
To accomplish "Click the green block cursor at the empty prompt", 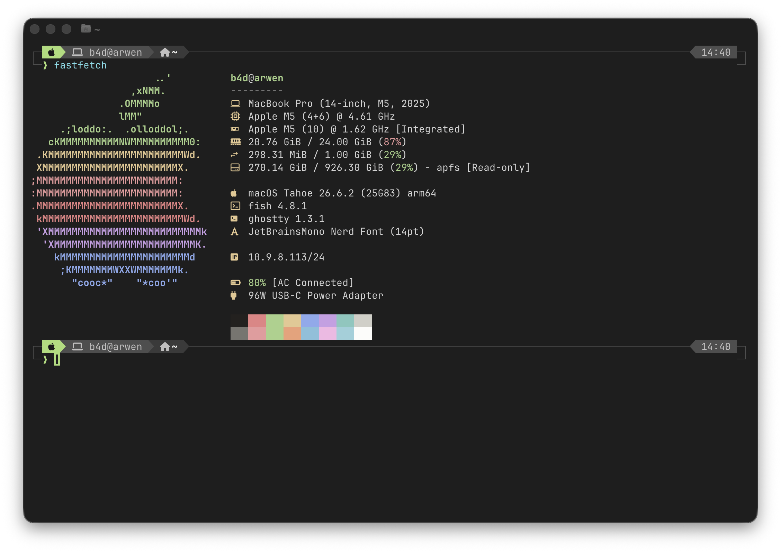I will pyautogui.click(x=57, y=359).
